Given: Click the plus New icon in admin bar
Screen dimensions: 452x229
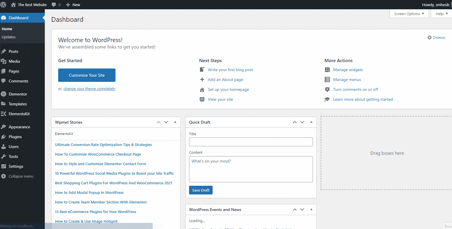Looking at the screenshot, I should point(68,5).
